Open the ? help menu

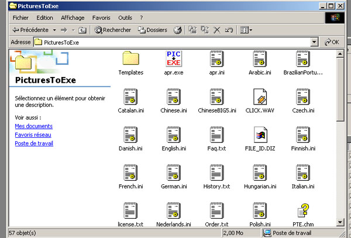click(x=141, y=18)
